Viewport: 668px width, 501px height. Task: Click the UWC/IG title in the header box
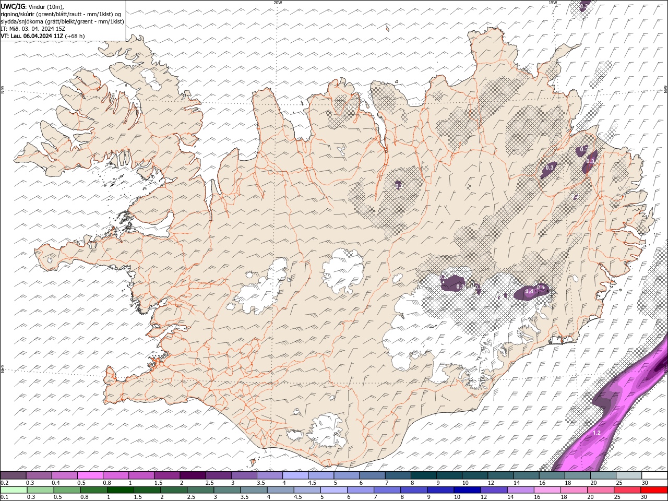coord(13,6)
